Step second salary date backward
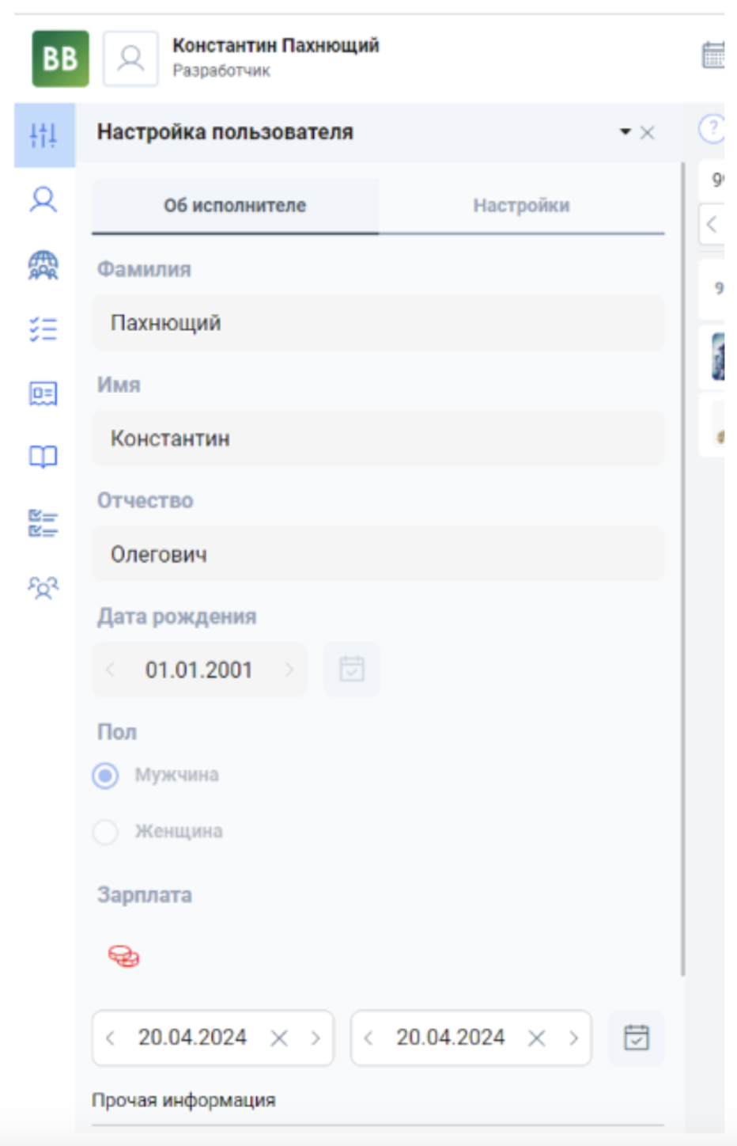The height and width of the screenshot is (1146, 737). 368,1038
